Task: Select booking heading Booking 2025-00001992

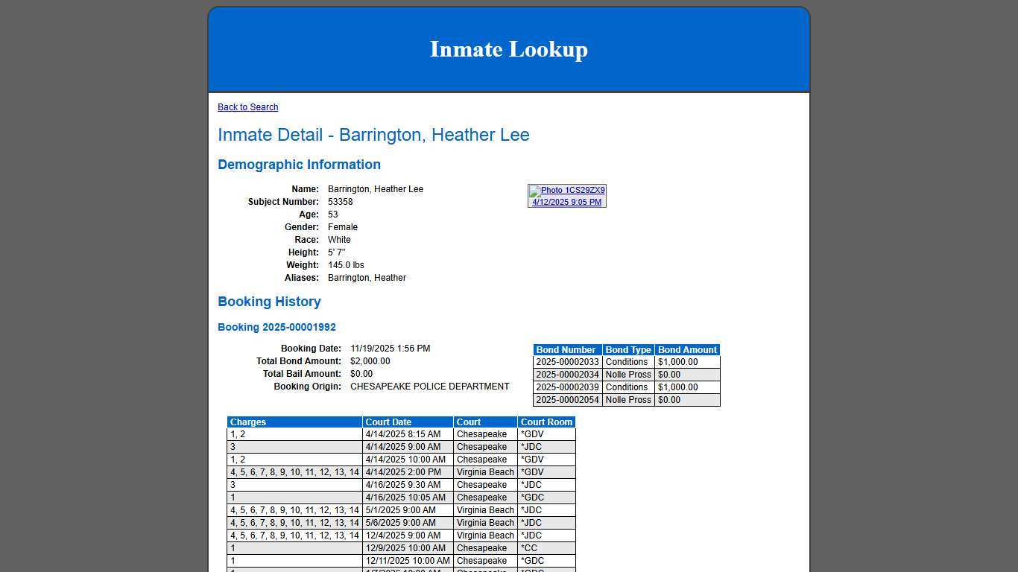Action: point(276,327)
